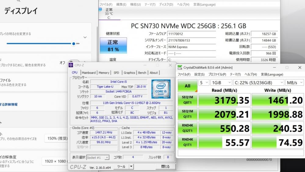Open CrystalDiskMark 言語(Language) menu

(x=272, y=74)
